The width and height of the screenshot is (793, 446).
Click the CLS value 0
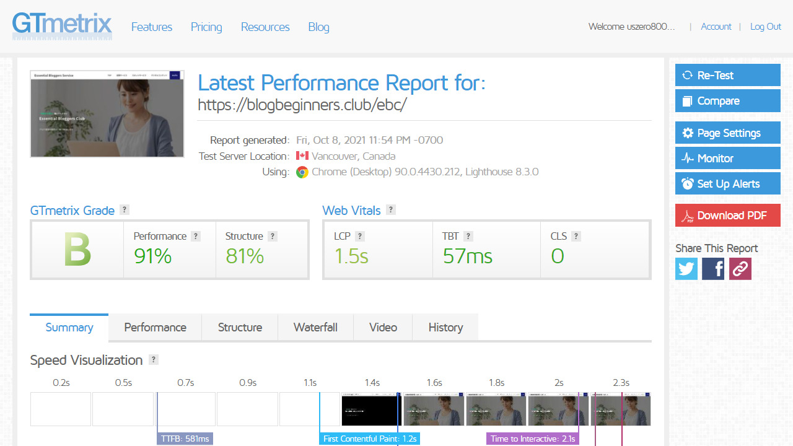(558, 256)
